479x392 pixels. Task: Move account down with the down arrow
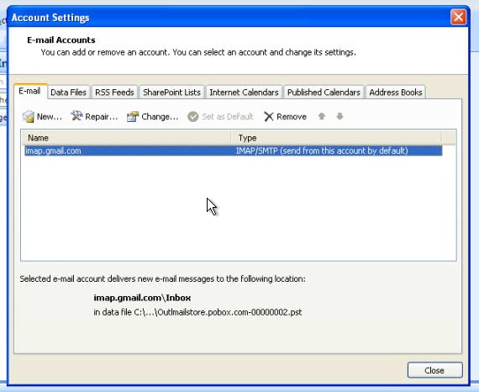pos(340,116)
